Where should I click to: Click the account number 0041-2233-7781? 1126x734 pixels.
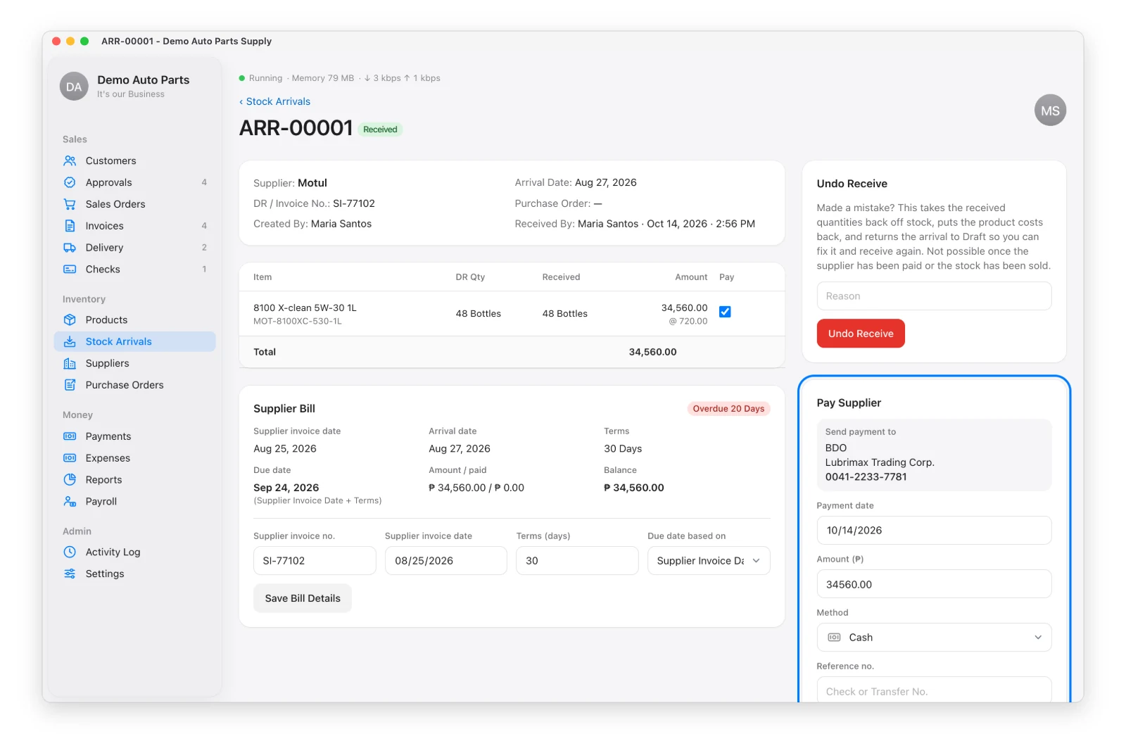(x=866, y=477)
